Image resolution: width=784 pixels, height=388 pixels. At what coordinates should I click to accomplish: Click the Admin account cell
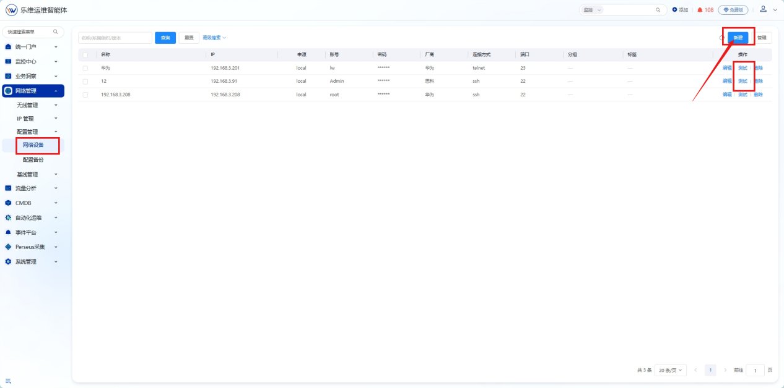(336, 81)
